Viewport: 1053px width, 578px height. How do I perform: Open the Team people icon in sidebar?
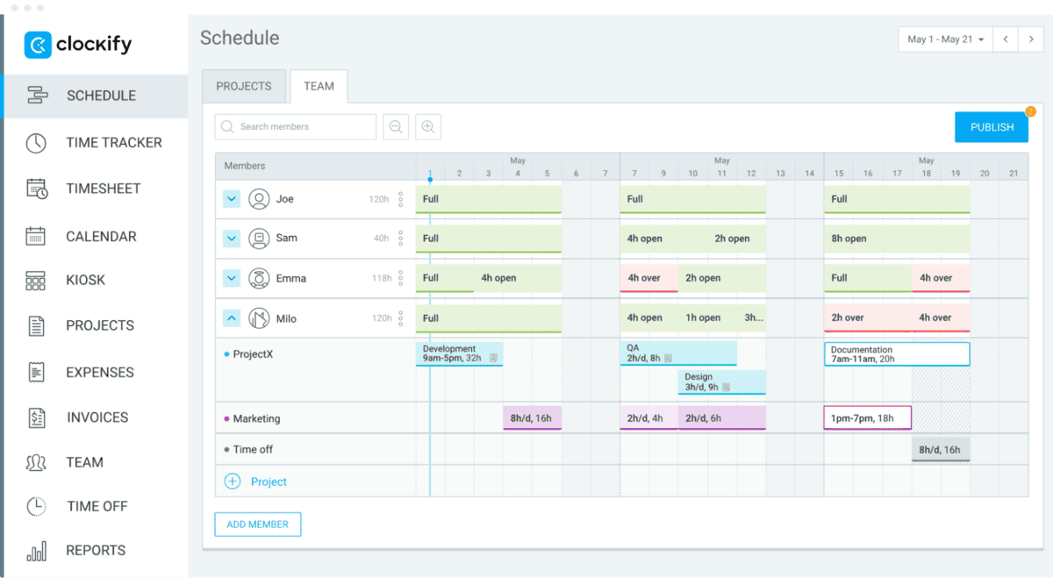point(36,462)
